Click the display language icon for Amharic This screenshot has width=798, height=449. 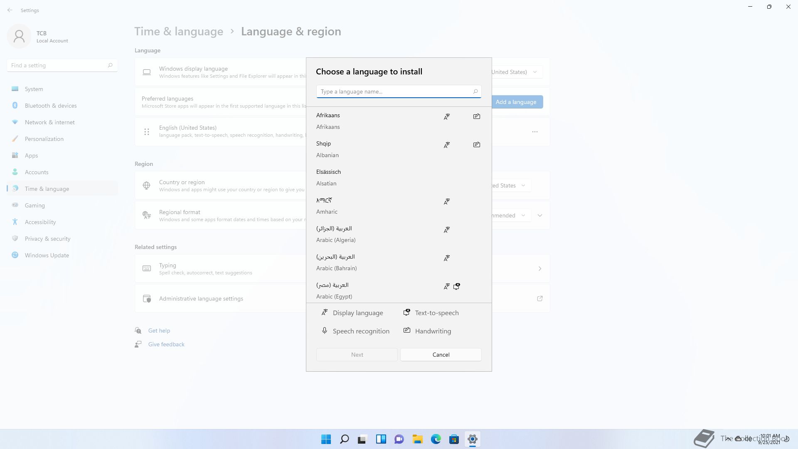click(447, 202)
